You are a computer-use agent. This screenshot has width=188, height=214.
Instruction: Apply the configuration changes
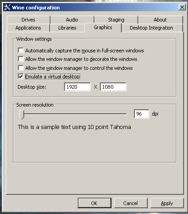(167, 203)
